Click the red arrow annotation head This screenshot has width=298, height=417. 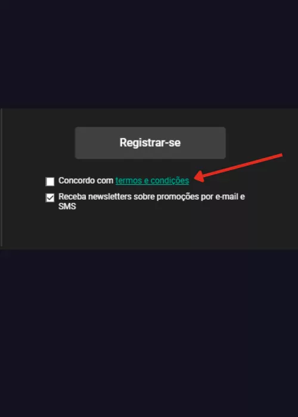200,177
